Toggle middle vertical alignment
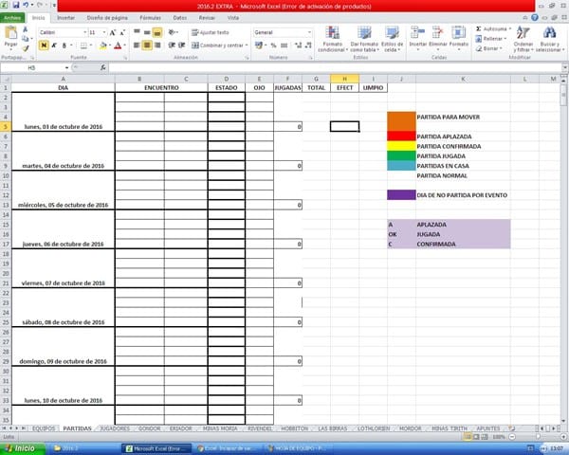 click(147, 32)
